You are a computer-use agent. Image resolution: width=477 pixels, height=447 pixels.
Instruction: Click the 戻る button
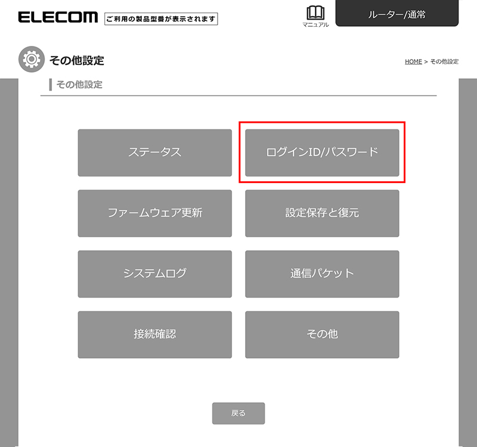click(x=238, y=413)
